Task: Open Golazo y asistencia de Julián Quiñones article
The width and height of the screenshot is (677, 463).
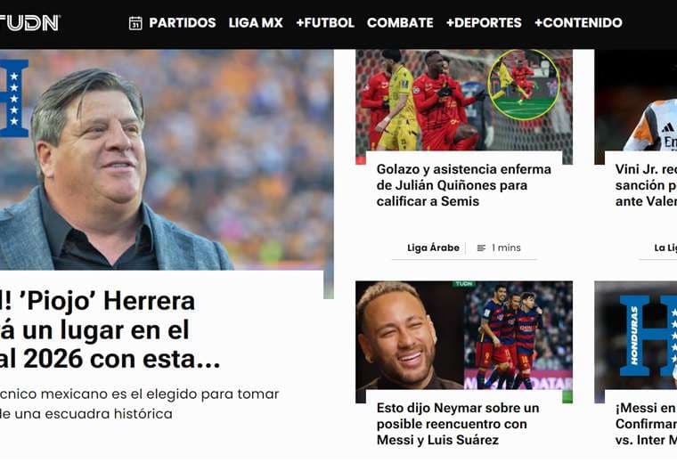Action: 464,185
